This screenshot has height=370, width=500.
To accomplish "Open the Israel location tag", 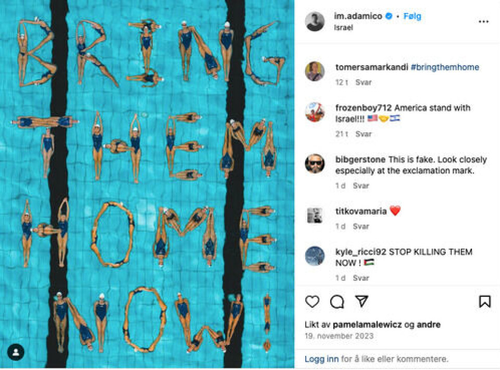I will coord(343,28).
